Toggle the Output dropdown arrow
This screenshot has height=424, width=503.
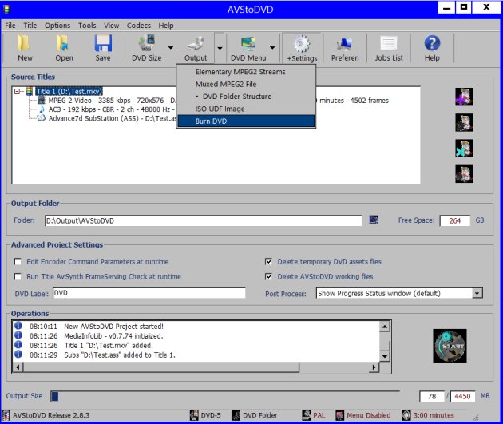220,47
